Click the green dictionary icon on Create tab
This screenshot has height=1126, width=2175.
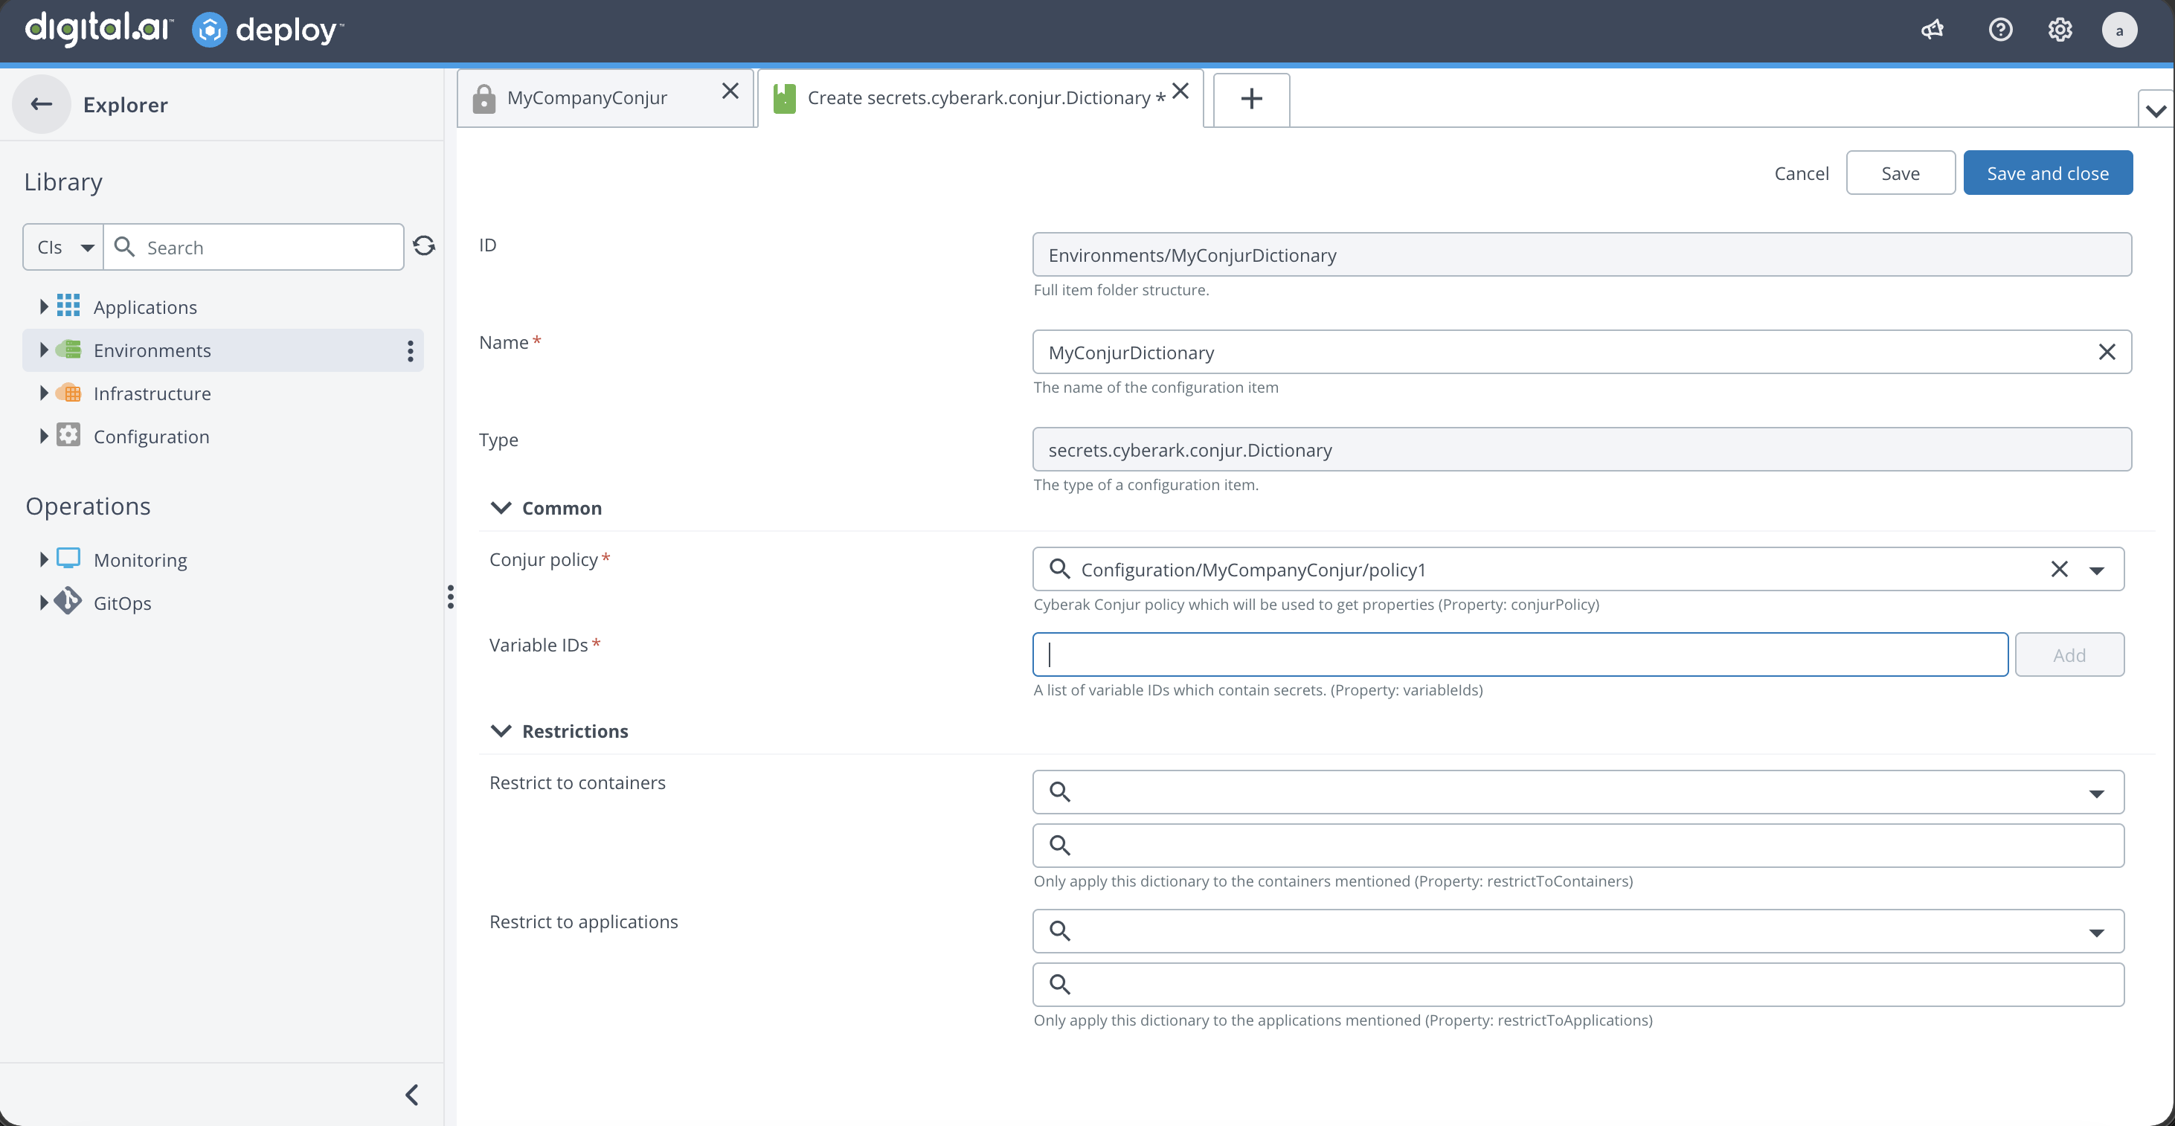[x=785, y=98]
